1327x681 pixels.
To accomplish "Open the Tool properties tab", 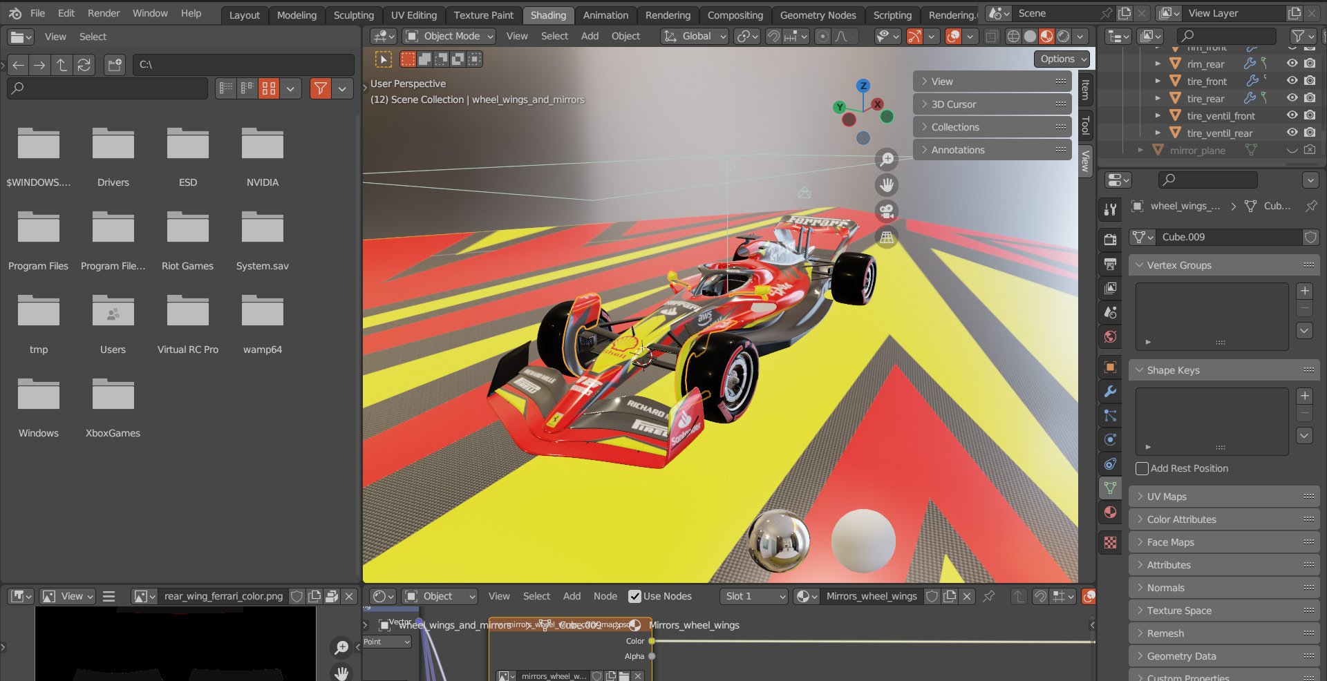I will pos(1110,209).
